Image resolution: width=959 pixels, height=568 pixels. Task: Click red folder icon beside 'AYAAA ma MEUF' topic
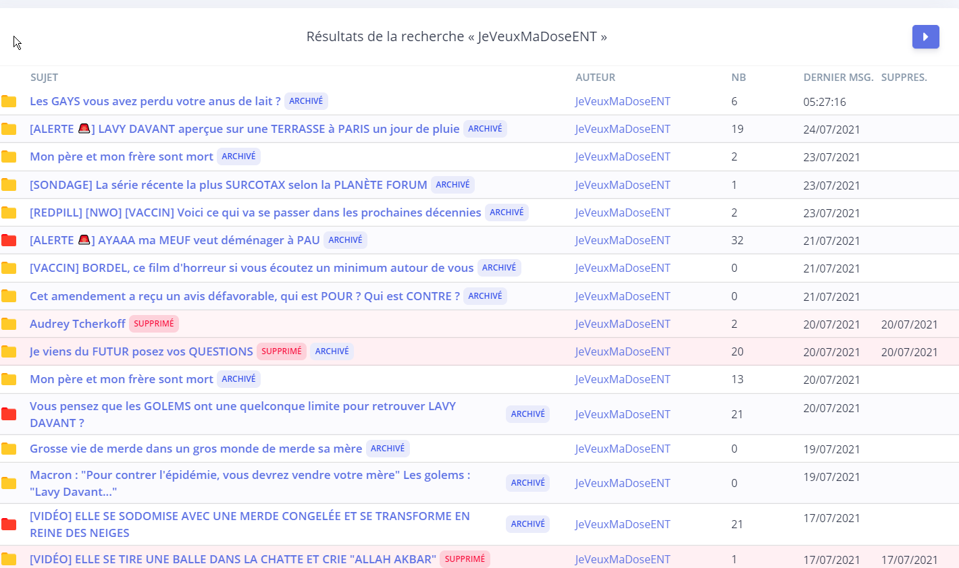(9, 240)
